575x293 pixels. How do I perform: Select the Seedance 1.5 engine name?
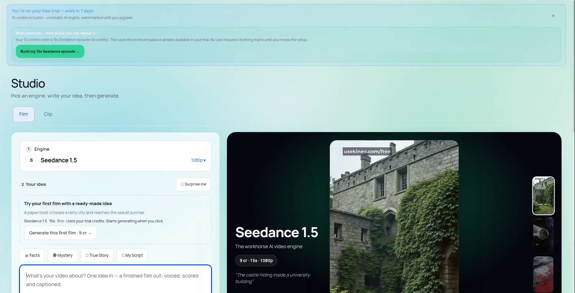click(59, 160)
